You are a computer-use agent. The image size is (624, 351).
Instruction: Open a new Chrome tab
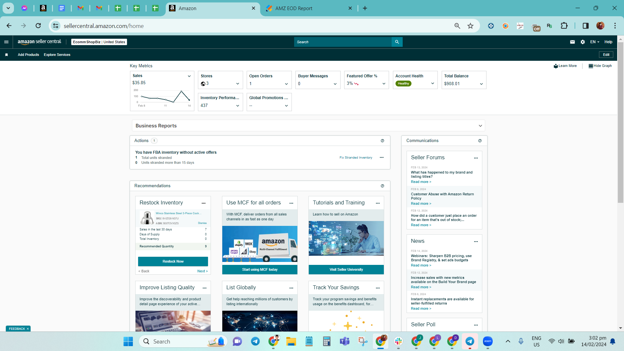coord(365,8)
